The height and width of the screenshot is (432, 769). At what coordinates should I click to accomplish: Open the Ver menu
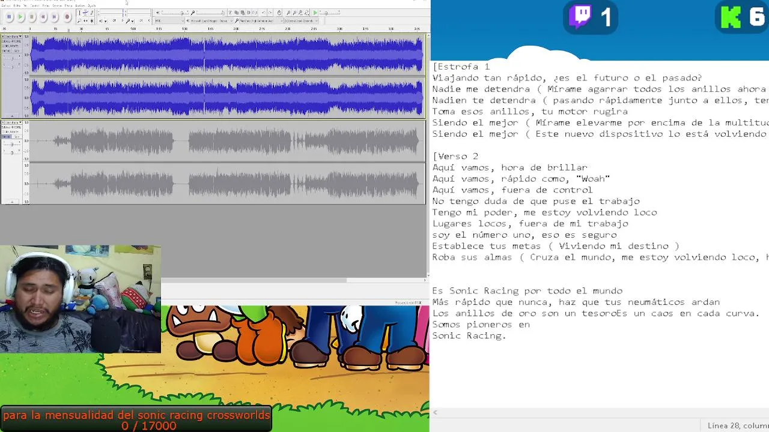(x=25, y=5)
